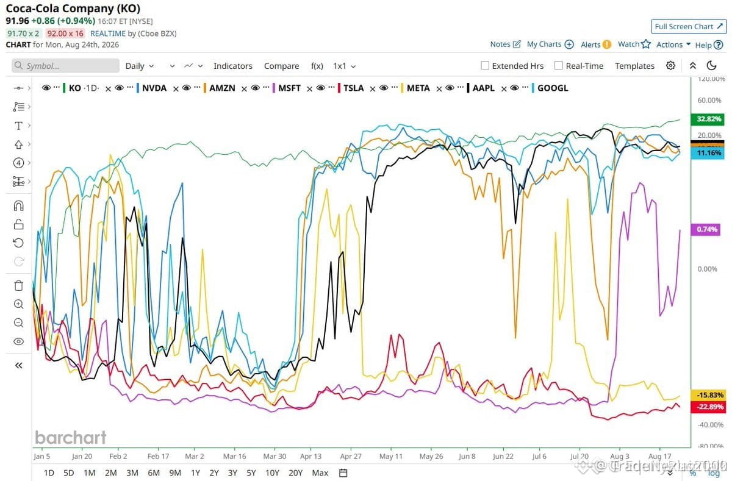Select the measure/range tool
The height and width of the screenshot is (481, 732).
click(x=18, y=182)
